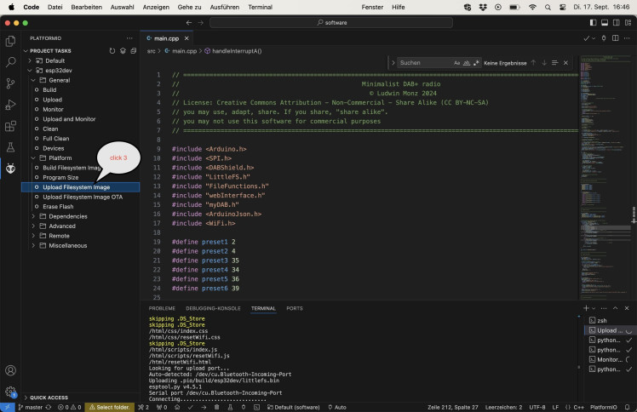The height and width of the screenshot is (412, 637).
Task: Run the Upload Filesystem Image task
Action: click(76, 187)
